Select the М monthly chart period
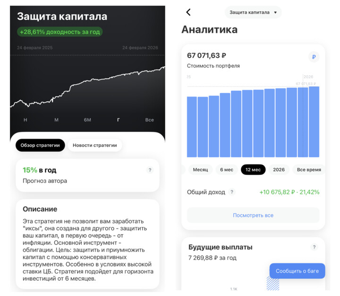Image resolution: width=340 pixels, height=296 pixels. [56, 120]
